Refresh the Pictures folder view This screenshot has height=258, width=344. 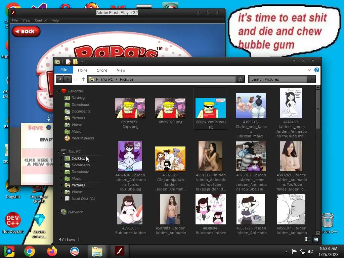click(x=240, y=79)
